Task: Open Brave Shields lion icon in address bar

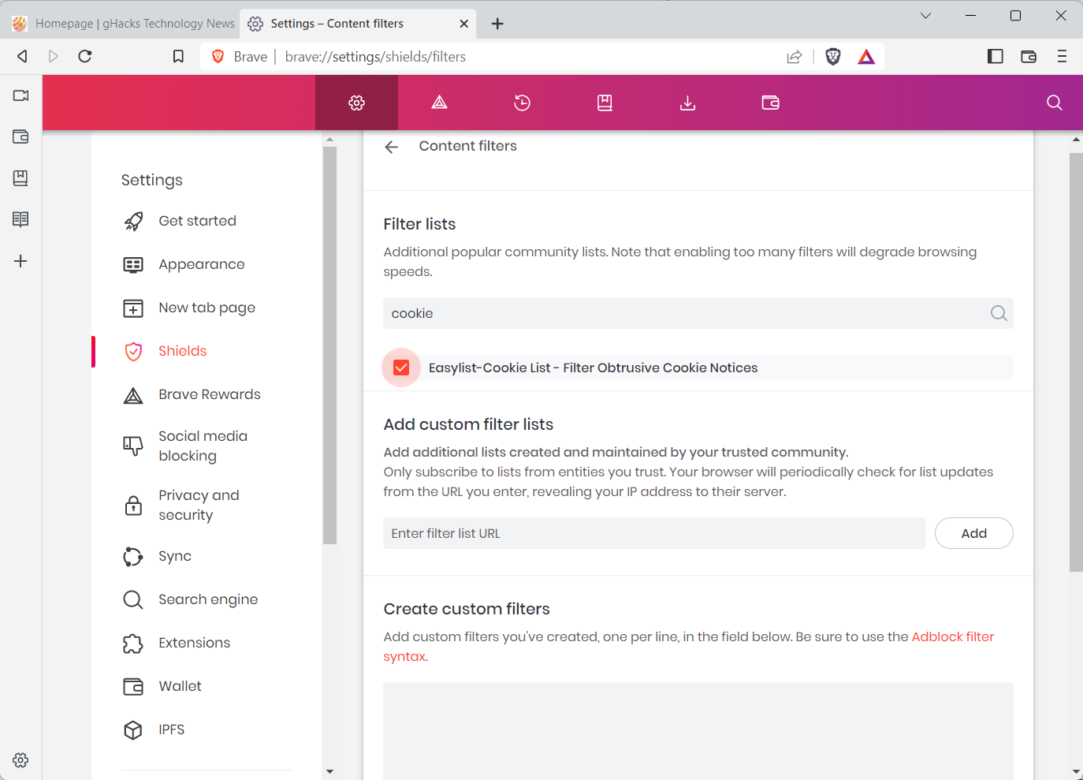Action: (833, 56)
